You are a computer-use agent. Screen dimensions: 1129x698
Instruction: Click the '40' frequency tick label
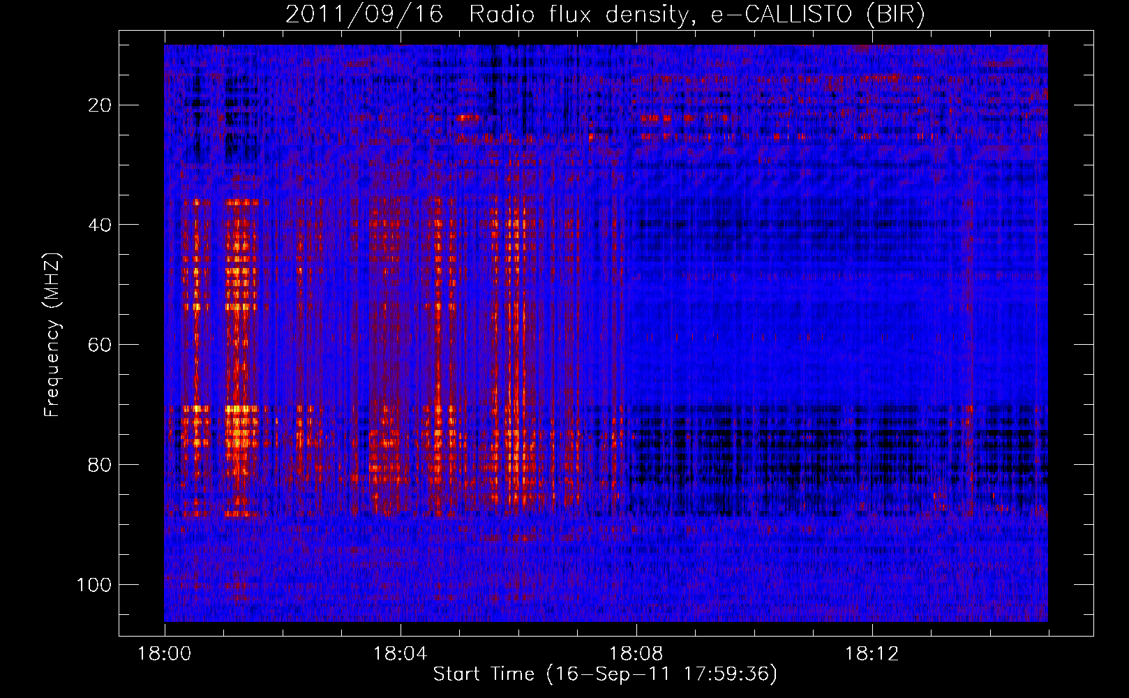[x=100, y=225]
